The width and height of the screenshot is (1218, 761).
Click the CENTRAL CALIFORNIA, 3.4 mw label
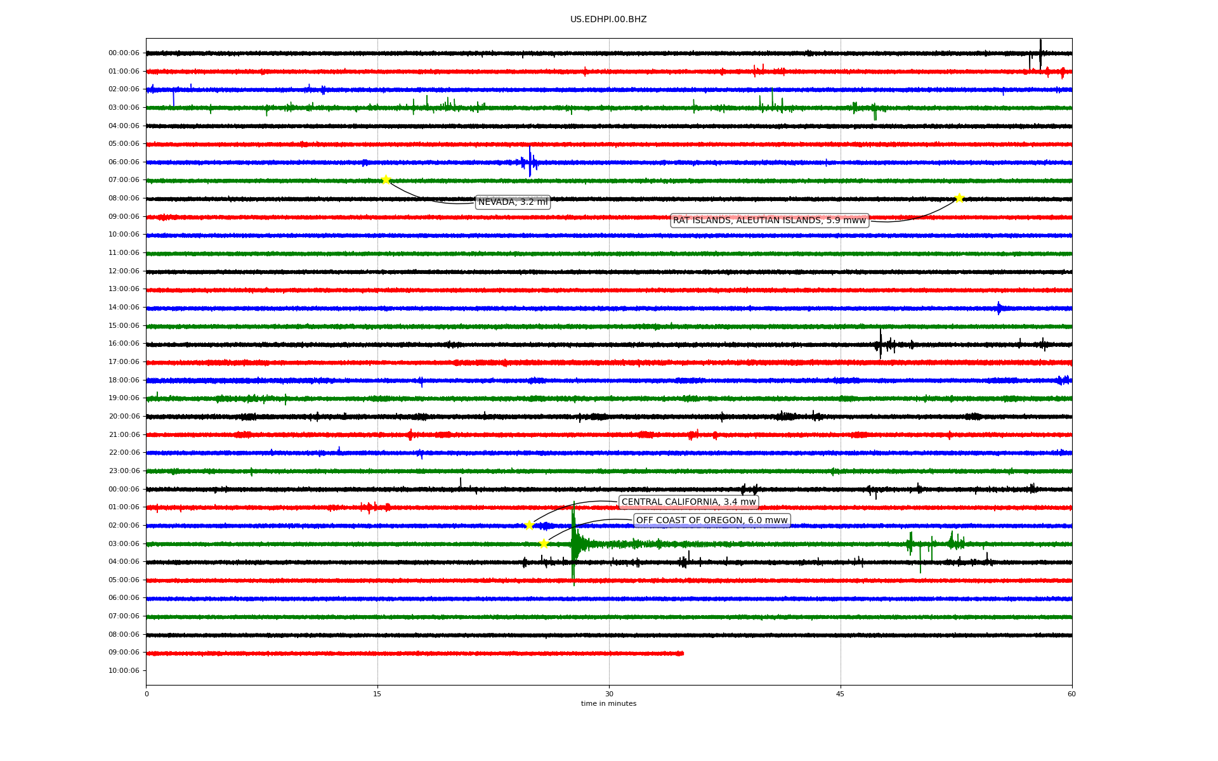[688, 502]
